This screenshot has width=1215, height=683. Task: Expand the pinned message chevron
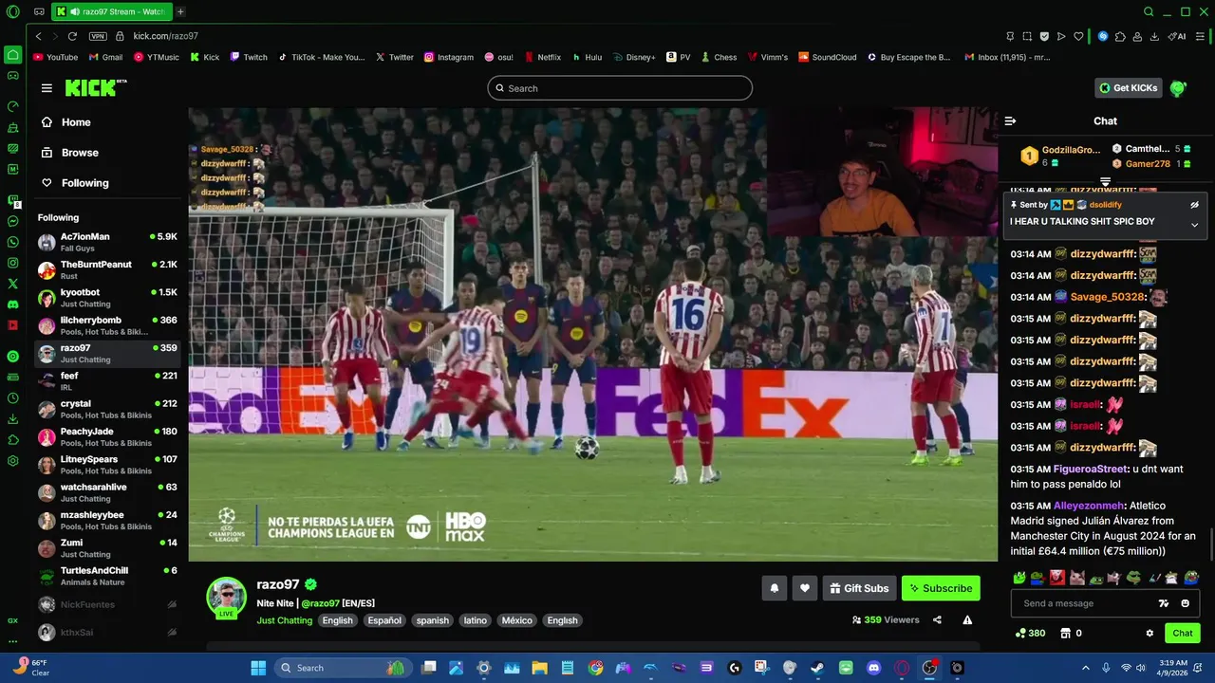point(1195,225)
